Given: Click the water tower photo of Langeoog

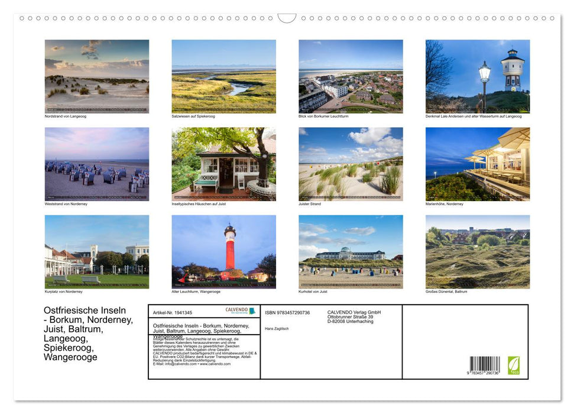Looking at the screenshot, I should coord(478,76).
